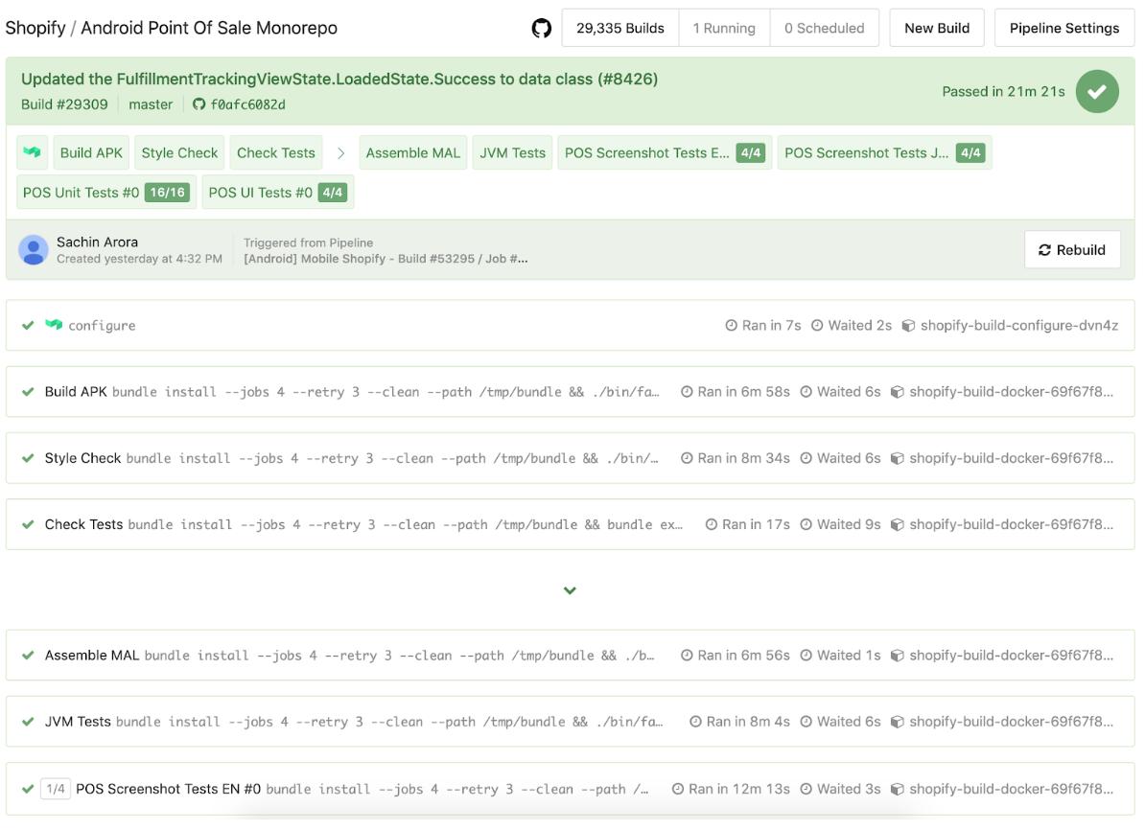
Task: Click Sachin Arora's avatar
Action: (33, 250)
